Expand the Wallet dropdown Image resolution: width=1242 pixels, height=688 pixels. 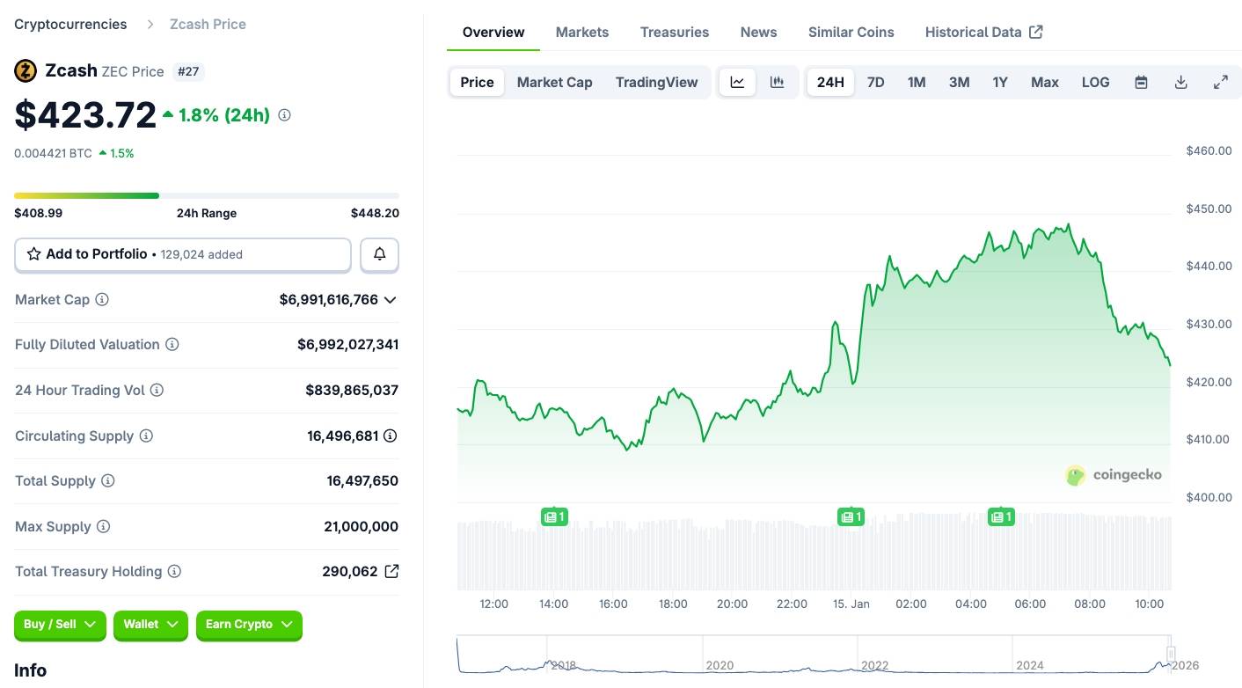(x=150, y=625)
